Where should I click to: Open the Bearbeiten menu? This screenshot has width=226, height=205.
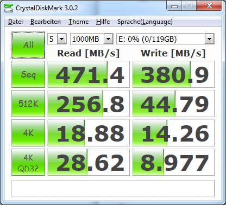46,22
